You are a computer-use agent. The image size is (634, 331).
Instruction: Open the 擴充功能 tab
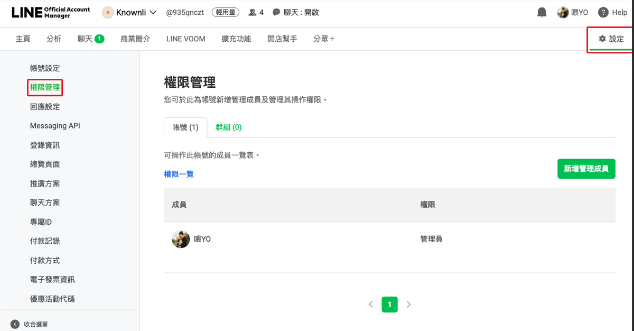[x=237, y=39]
